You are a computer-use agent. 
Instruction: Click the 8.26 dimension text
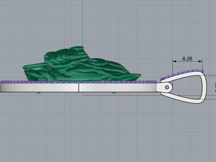187,58
